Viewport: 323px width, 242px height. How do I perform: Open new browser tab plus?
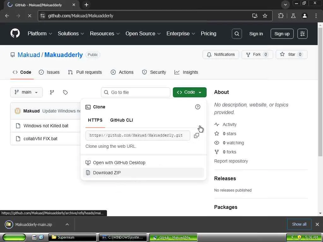click(86, 5)
